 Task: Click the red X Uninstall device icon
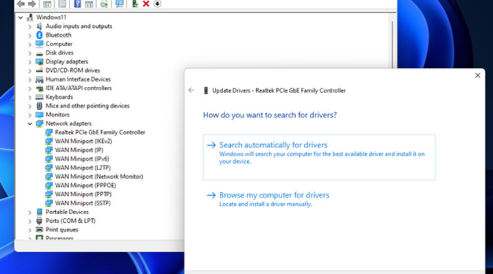pyautogui.click(x=146, y=4)
